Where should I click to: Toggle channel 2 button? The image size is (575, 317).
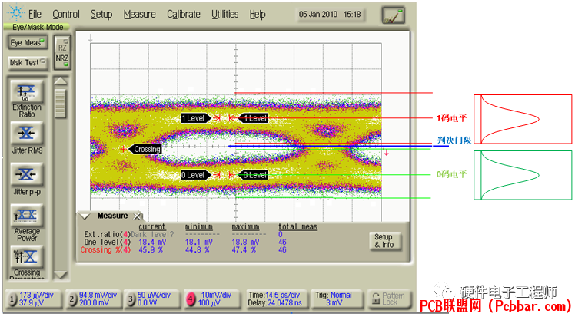coord(72,299)
